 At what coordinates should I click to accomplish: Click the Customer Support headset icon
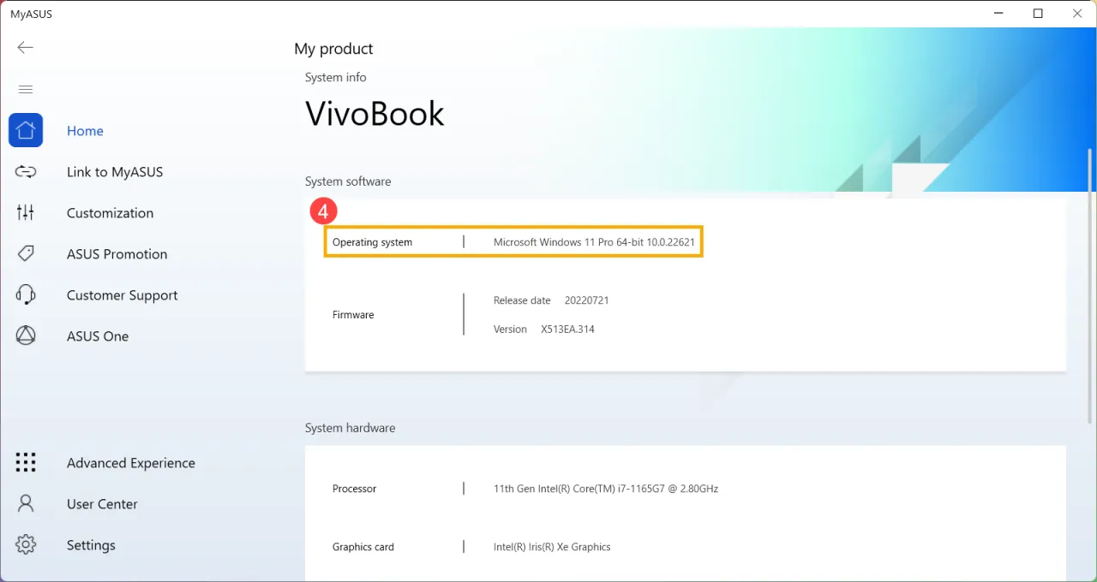[26, 295]
